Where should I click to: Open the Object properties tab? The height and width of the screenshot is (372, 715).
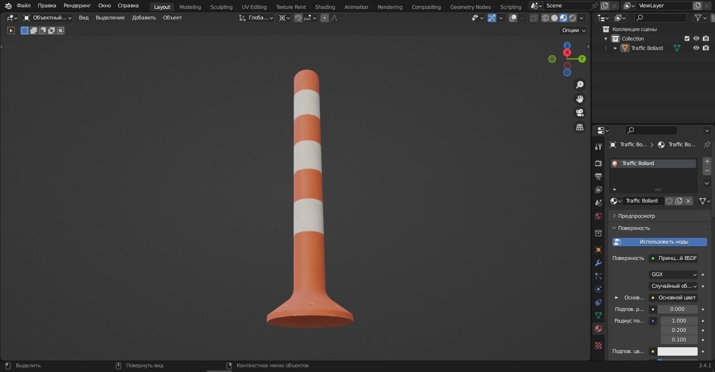pos(598,250)
